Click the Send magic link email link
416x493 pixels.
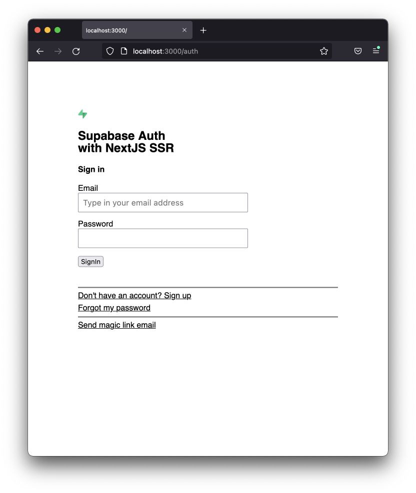tap(116, 325)
